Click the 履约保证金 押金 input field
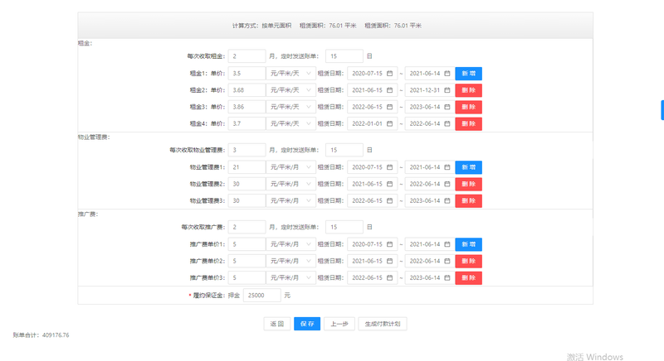 click(x=261, y=295)
